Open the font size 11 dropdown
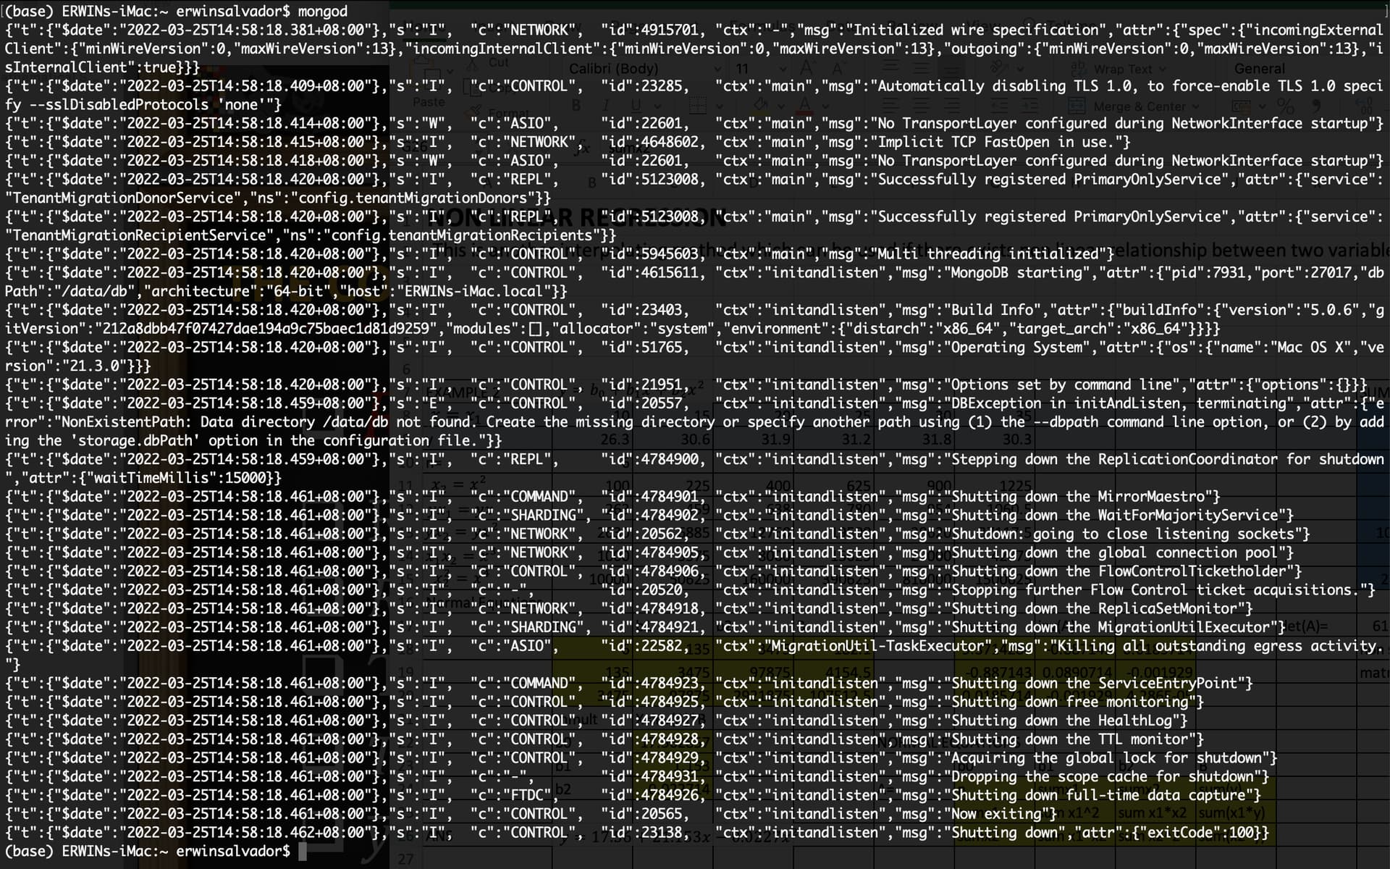Viewport: 1390px width, 869px height. click(x=753, y=69)
